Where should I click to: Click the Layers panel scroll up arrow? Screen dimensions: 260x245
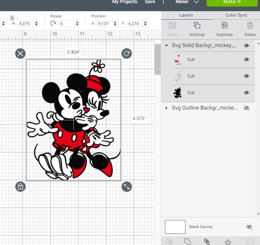(258, 43)
